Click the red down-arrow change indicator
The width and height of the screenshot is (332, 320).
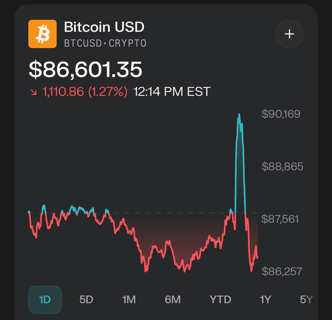click(x=34, y=92)
